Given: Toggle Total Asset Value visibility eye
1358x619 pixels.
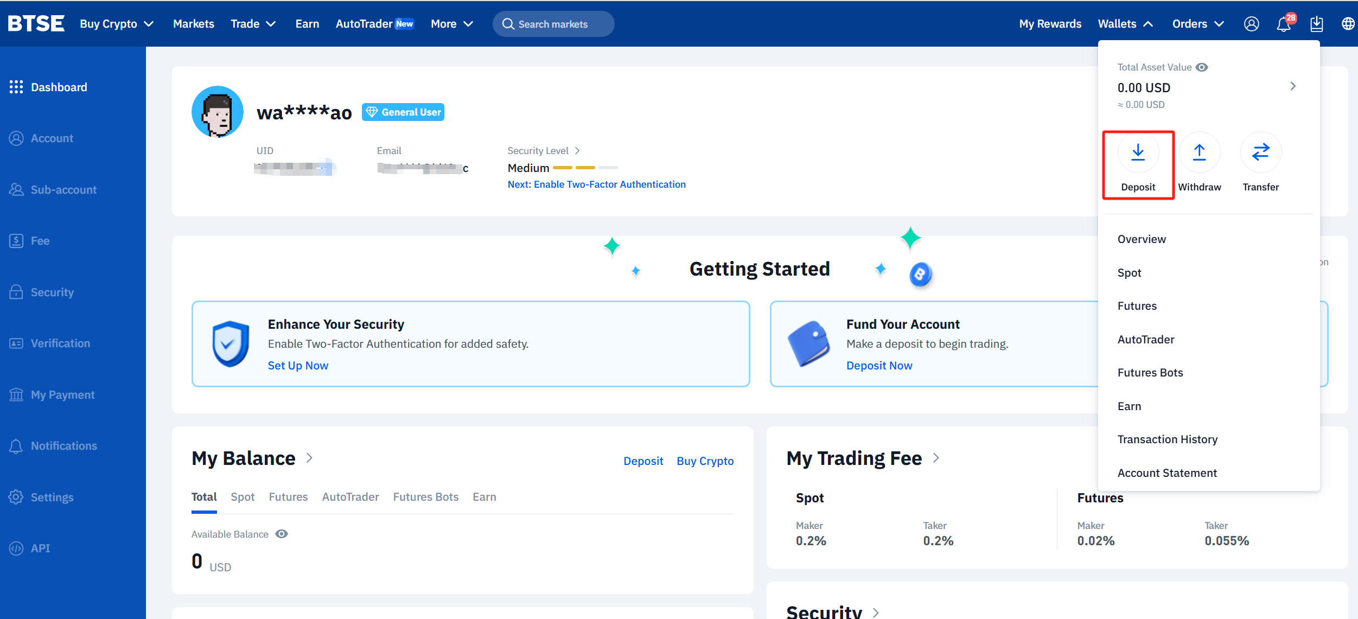Looking at the screenshot, I should coord(1202,67).
